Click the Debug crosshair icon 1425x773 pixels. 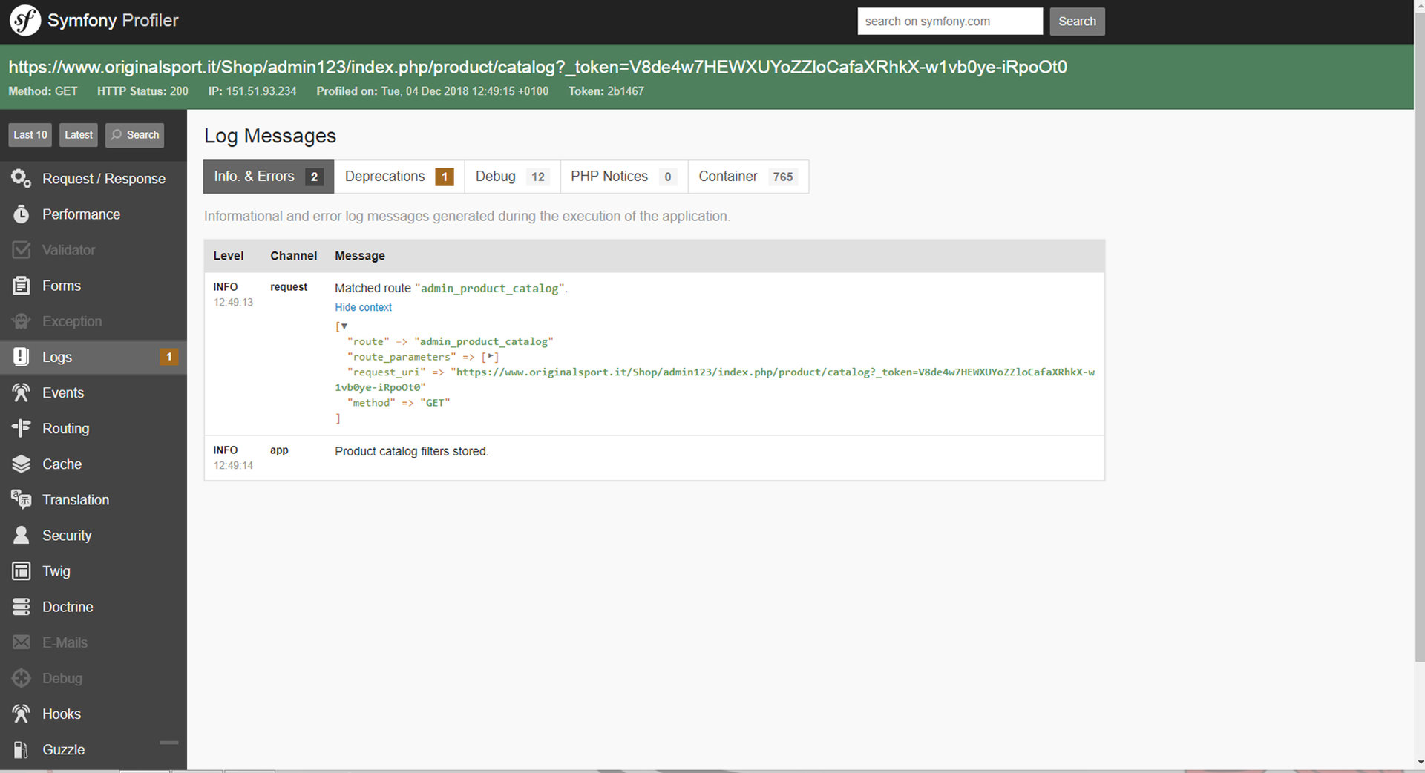pyautogui.click(x=21, y=678)
